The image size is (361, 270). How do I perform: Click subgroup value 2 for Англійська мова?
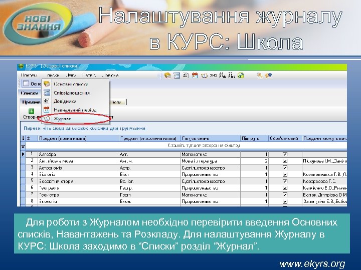(x=254, y=161)
